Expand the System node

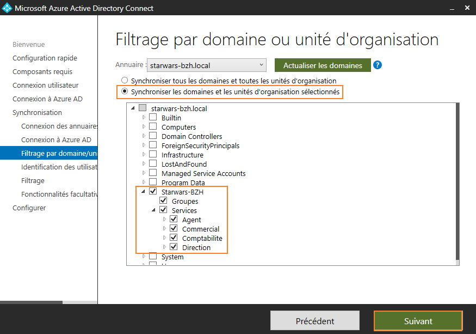[144, 257]
